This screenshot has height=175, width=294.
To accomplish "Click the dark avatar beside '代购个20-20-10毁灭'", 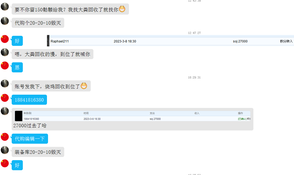I will pyautogui.click(x=5, y=21).
